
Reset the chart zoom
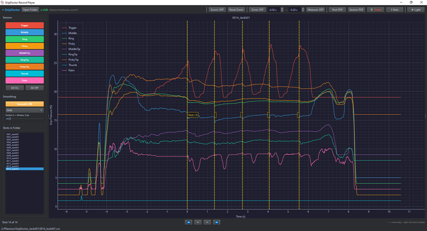point(236,10)
